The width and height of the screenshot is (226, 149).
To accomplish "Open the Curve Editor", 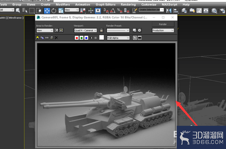I will (199, 10).
